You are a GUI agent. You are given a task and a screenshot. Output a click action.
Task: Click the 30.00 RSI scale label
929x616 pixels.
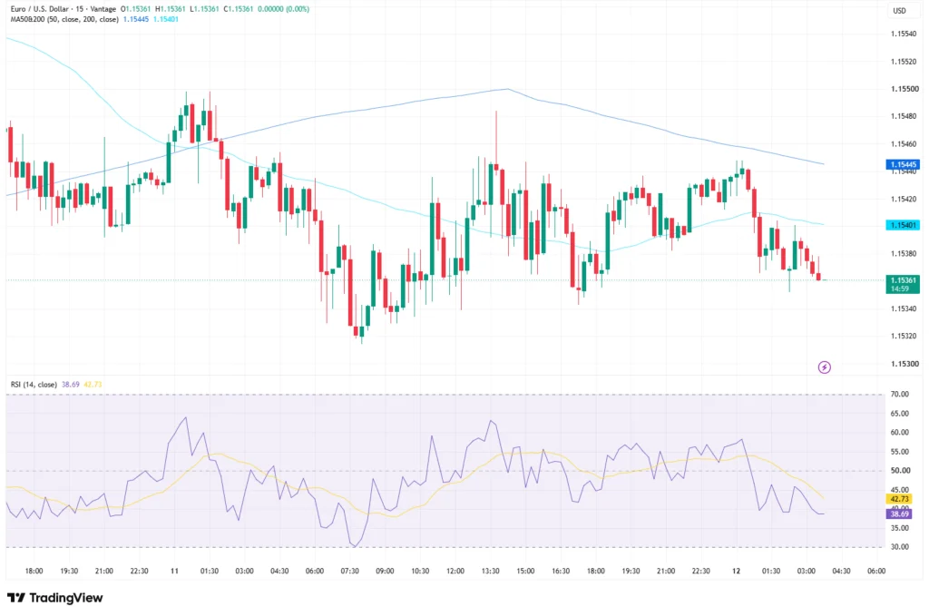click(x=899, y=547)
